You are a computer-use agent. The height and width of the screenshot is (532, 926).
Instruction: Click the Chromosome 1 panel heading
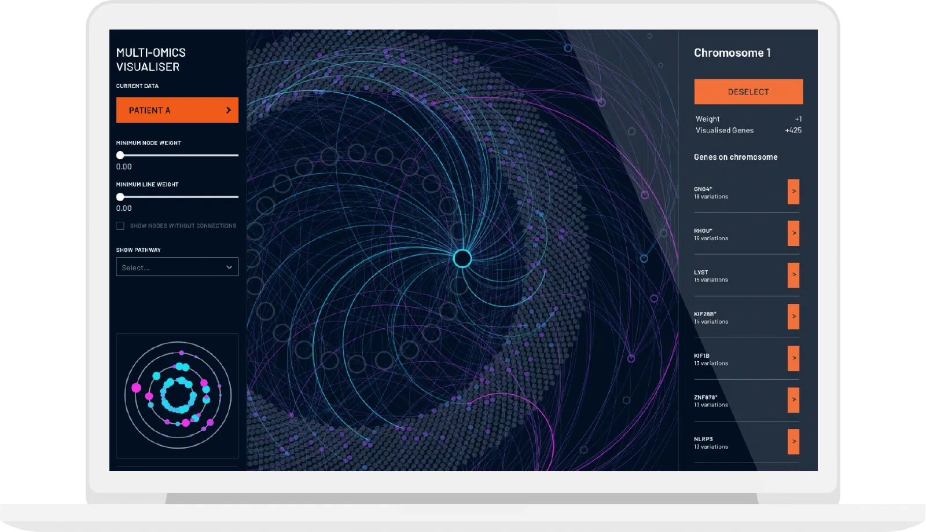732,53
